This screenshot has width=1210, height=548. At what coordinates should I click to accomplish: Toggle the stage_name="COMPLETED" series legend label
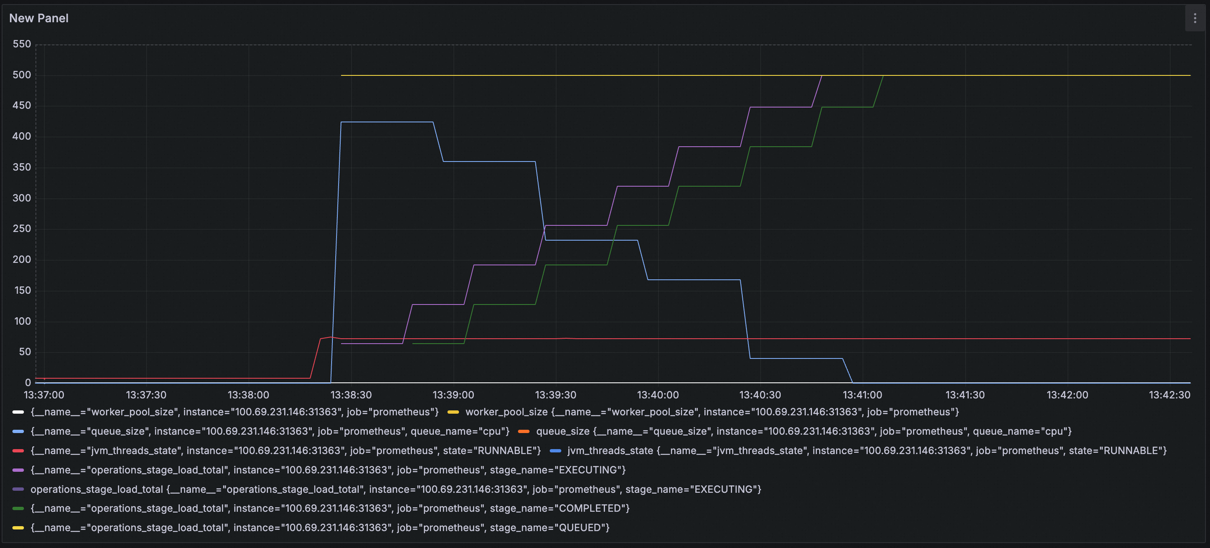point(330,508)
